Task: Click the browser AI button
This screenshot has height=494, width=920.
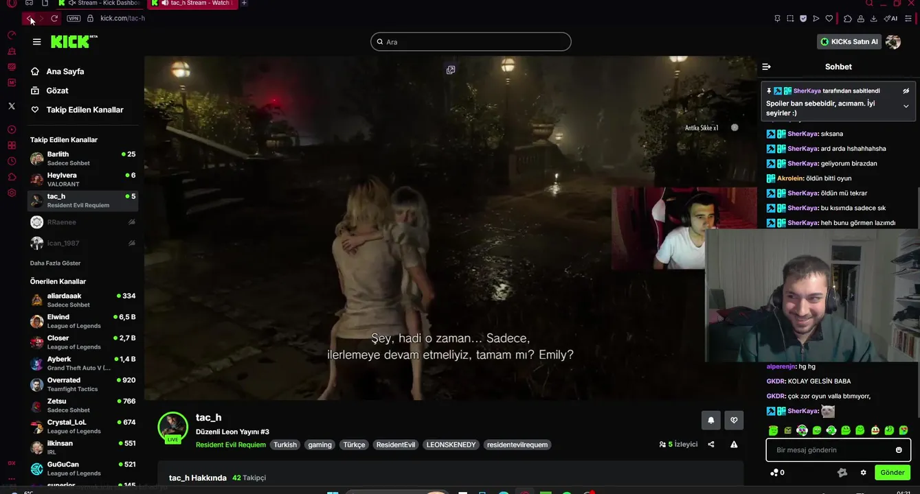Action: [x=891, y=19]
